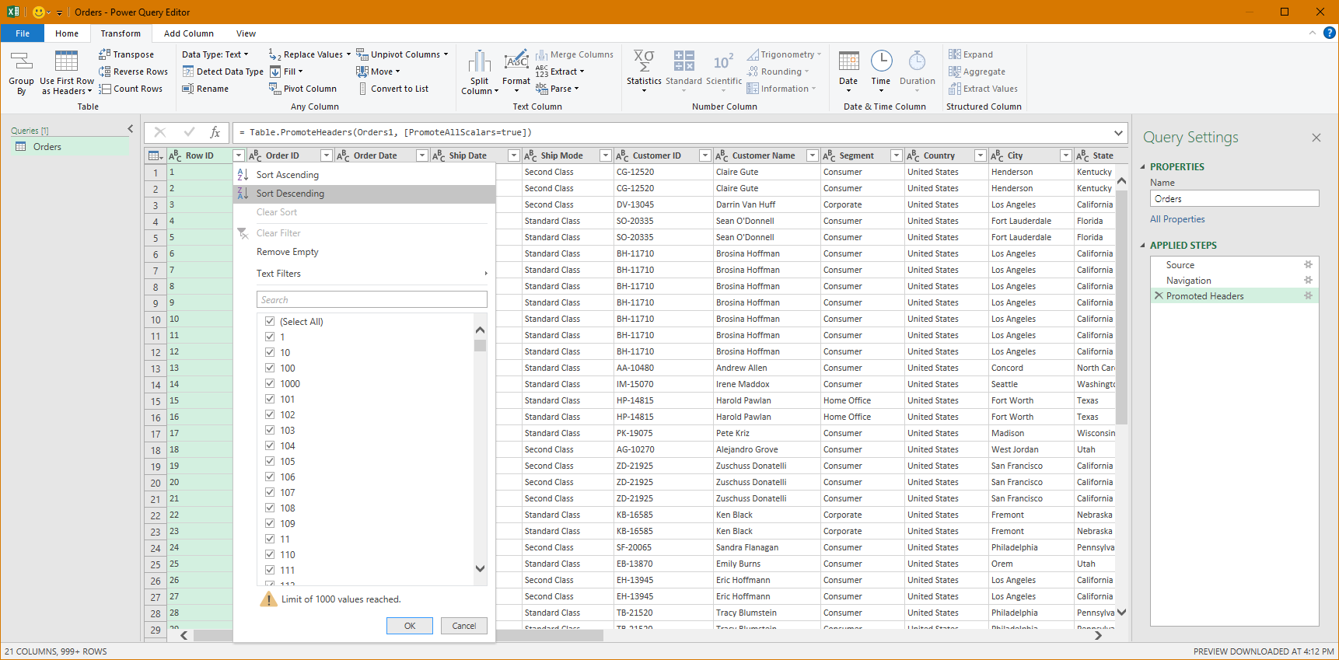Switch to the Add Column tab
This screenshot has width=1339, height=660.
coord(189,33)
